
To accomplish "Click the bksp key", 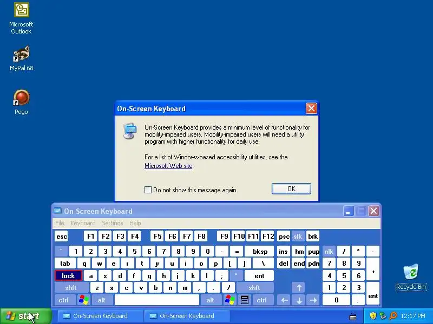I will point(260,251).
